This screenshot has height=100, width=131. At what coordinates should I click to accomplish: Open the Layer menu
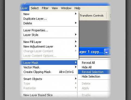coord(24,8)
